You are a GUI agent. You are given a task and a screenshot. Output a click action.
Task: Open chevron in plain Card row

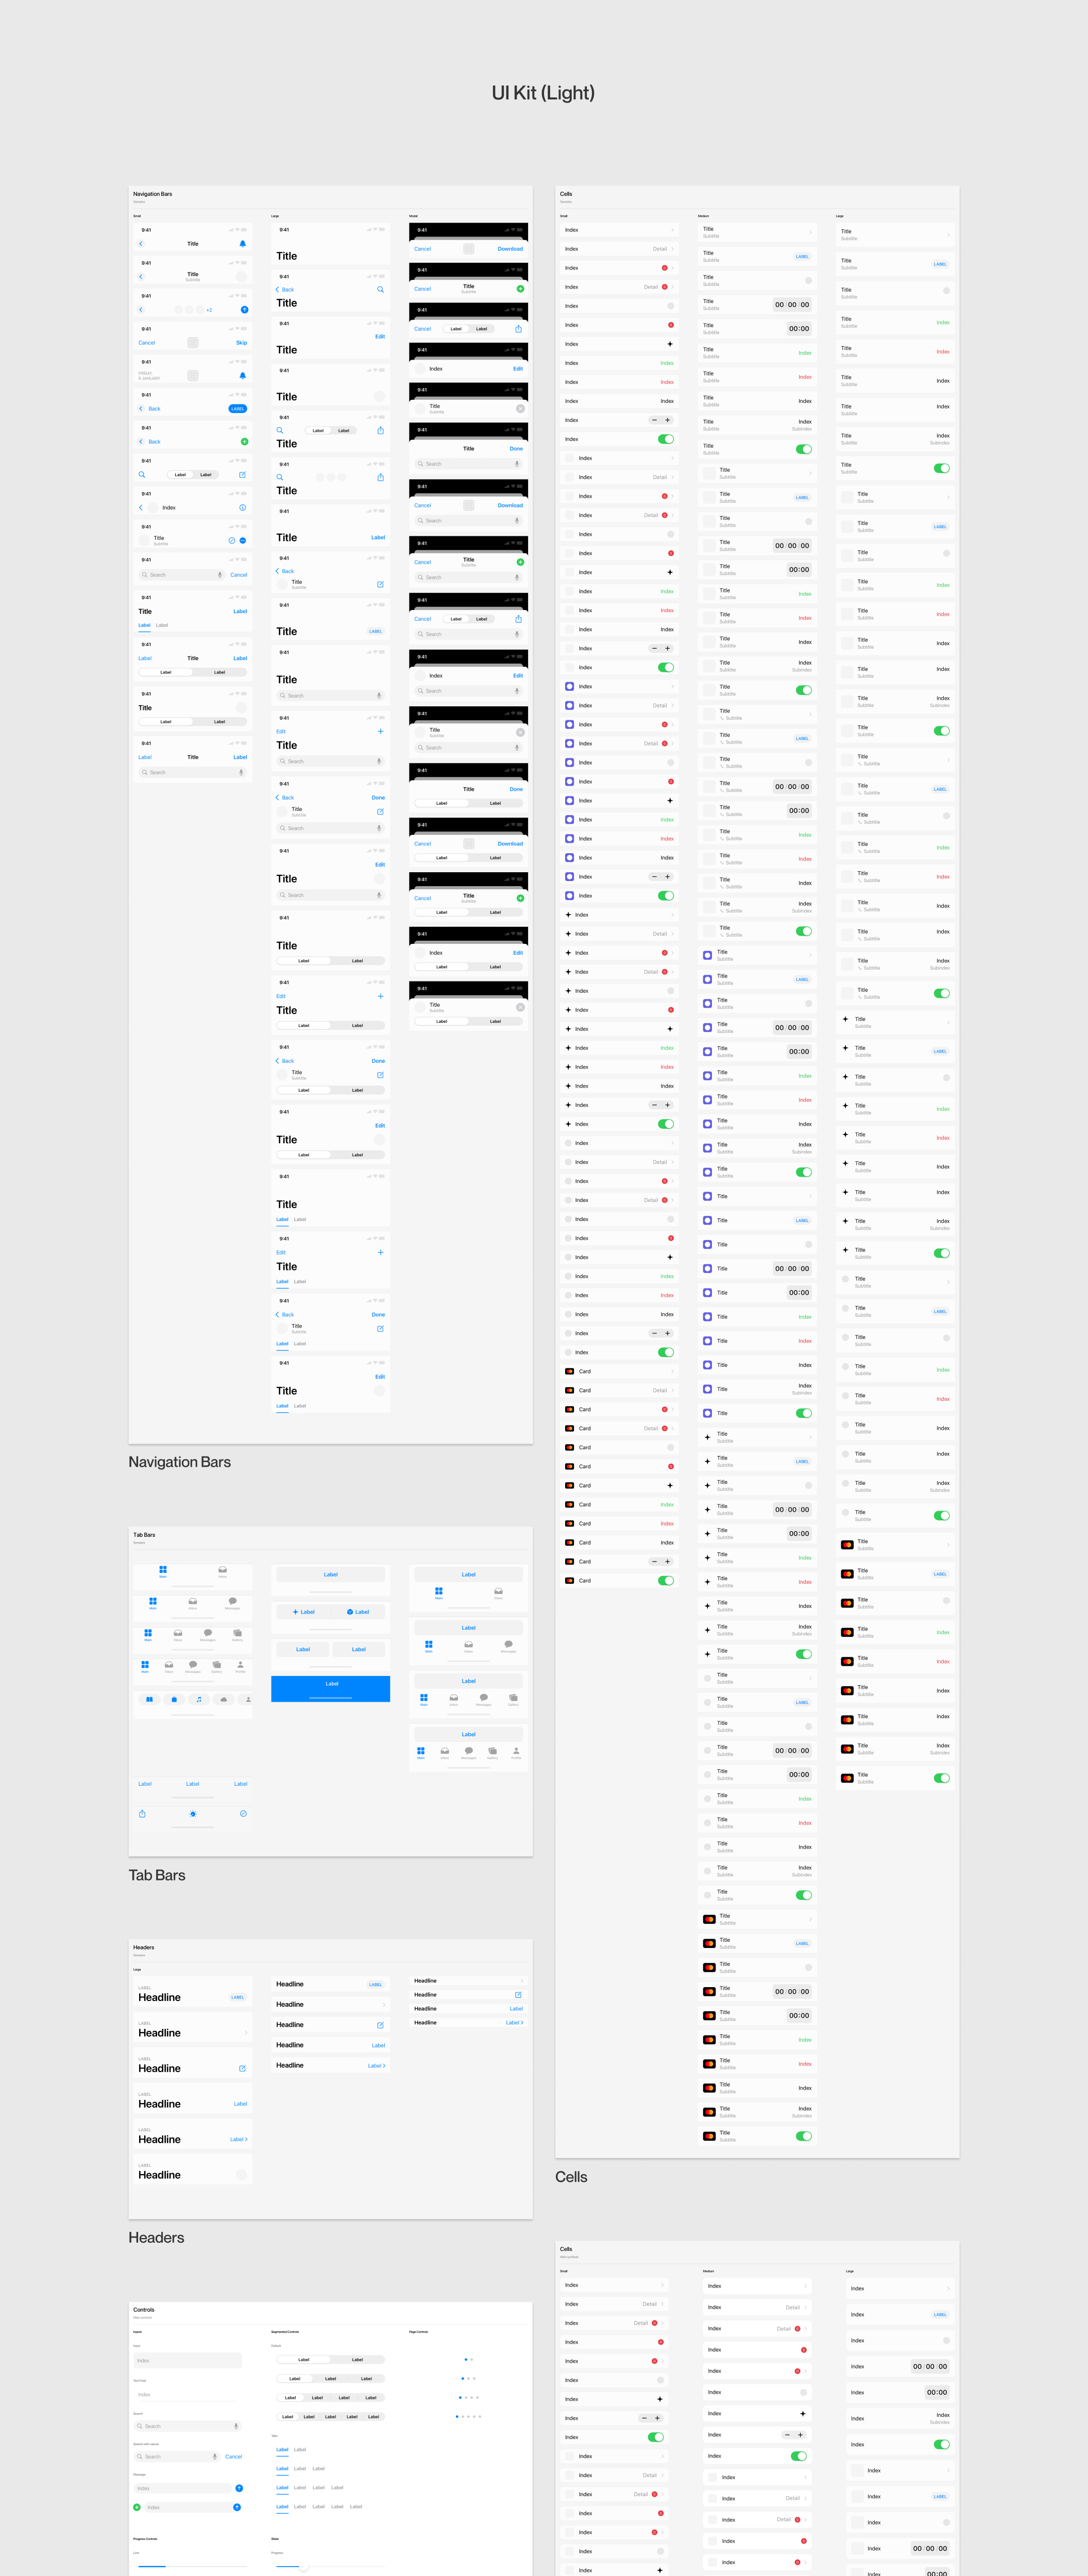pos(672,1372)
